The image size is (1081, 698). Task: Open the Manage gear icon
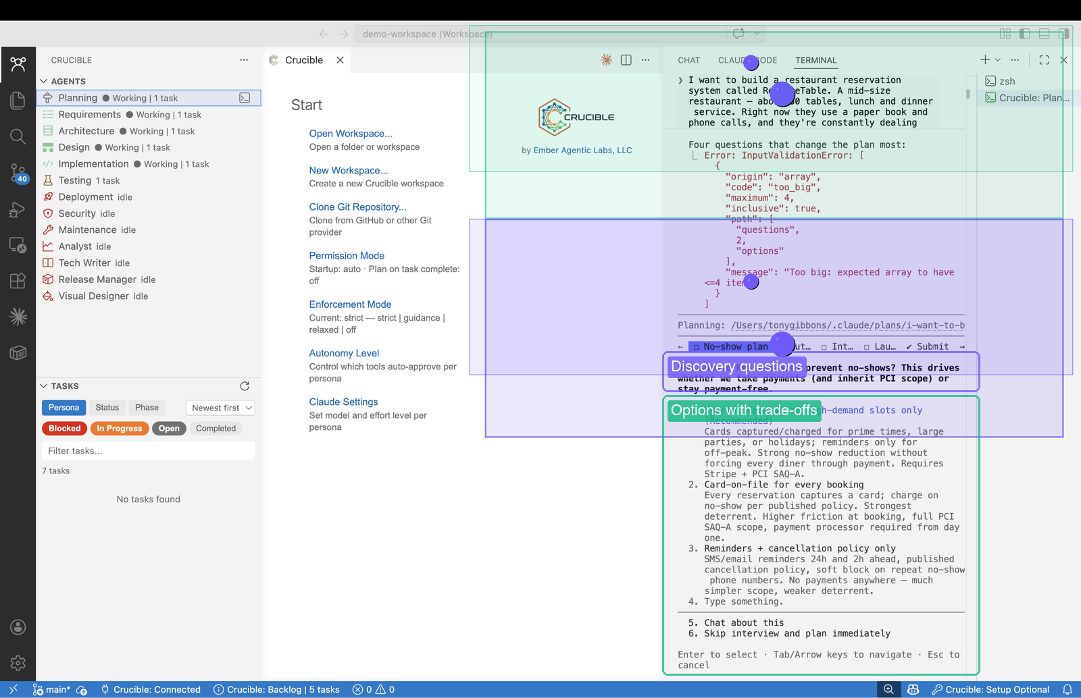[x=18, y=663]
